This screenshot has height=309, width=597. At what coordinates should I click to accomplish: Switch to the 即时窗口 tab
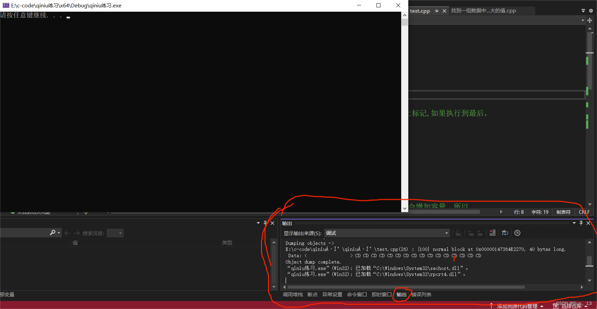pyautogui.click(x=382, y=294)
